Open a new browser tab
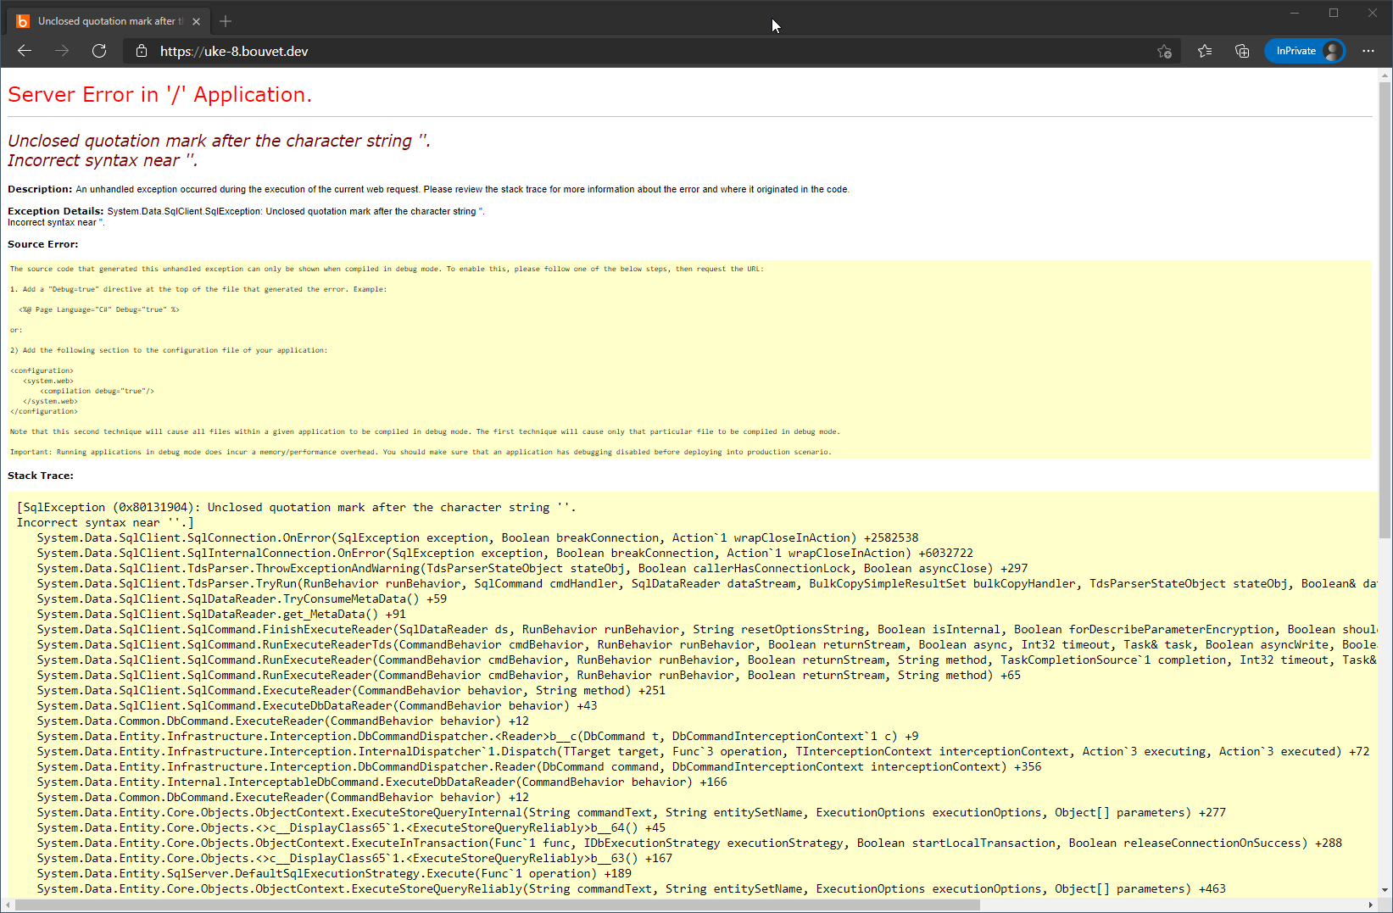Screen dimensions: 1393x913 click(x=226, y=21)
